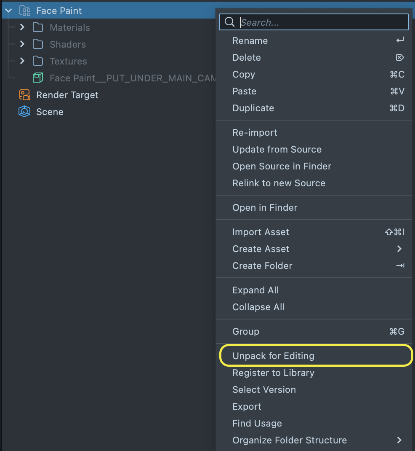The height and width of the screenshot is (451, 415).
Task: Click Register to Library option
Action: coord(273,373)
